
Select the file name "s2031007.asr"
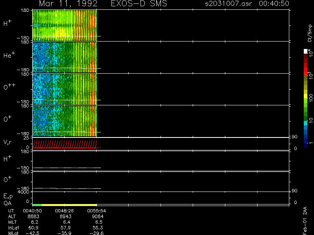pos(228,4)
